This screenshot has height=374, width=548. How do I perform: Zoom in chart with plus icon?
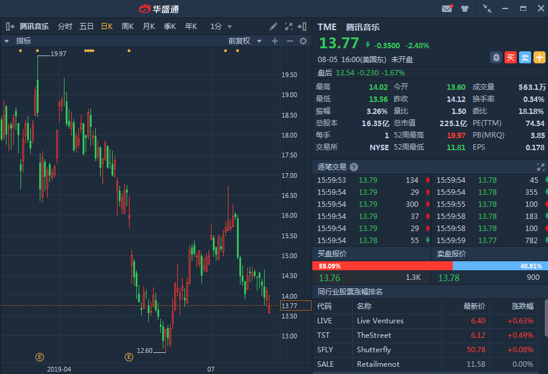275,41
